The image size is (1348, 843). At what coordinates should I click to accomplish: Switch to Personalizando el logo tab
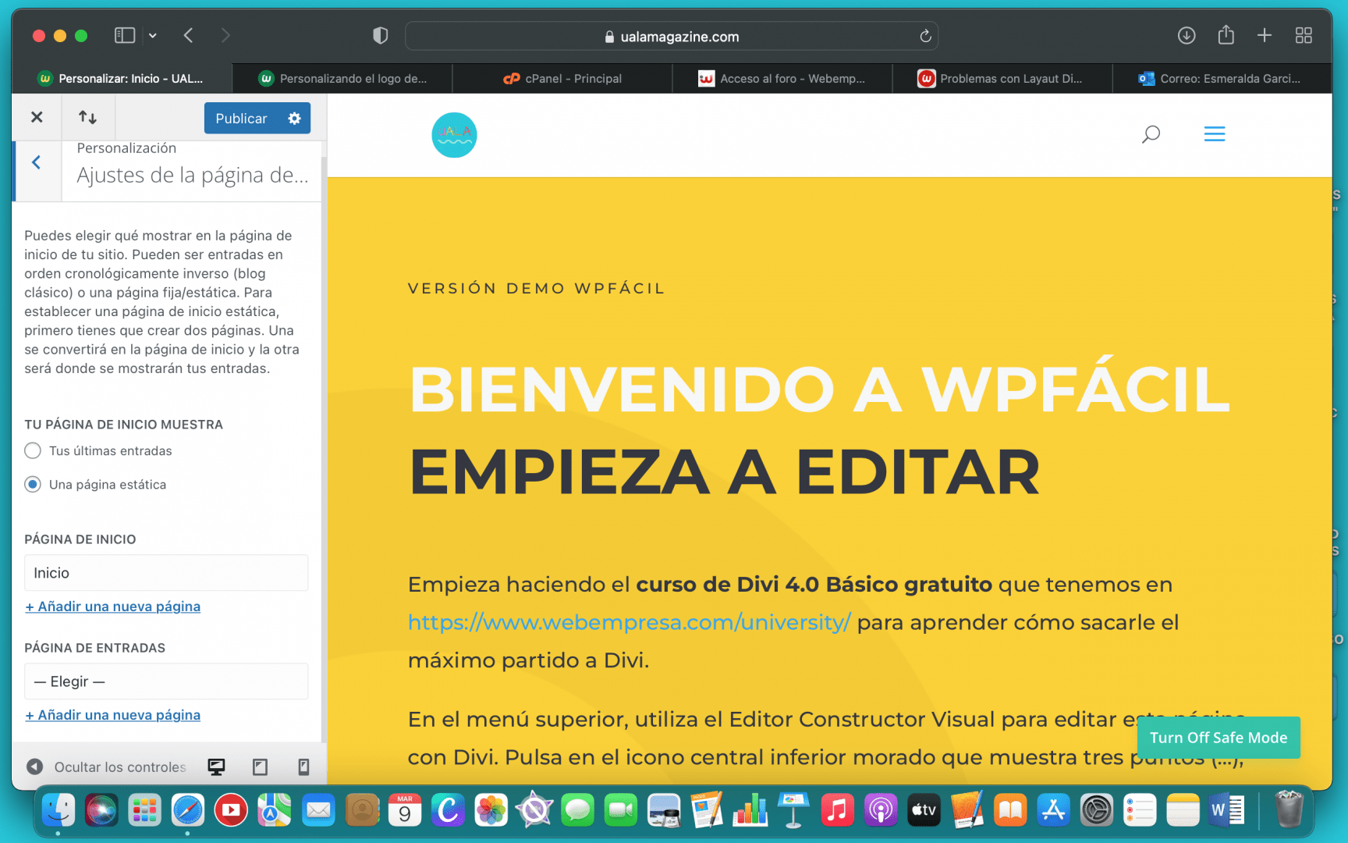click(342, 78)
